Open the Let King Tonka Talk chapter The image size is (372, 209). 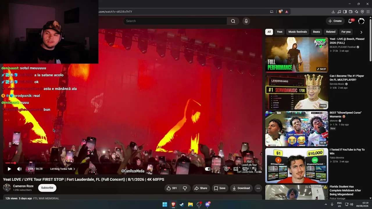point(62,169)
